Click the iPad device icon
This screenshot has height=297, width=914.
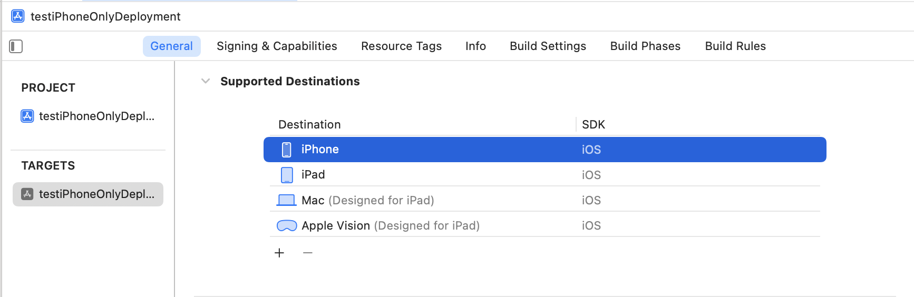[287, 175]
